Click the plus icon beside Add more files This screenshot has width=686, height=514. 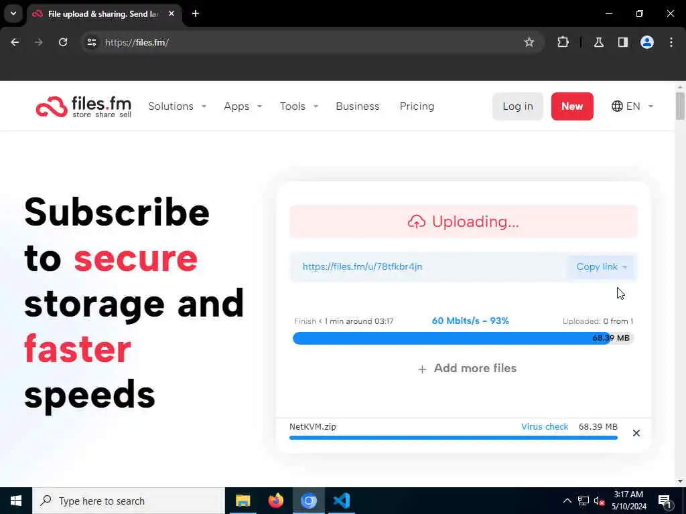coord(422,369)
